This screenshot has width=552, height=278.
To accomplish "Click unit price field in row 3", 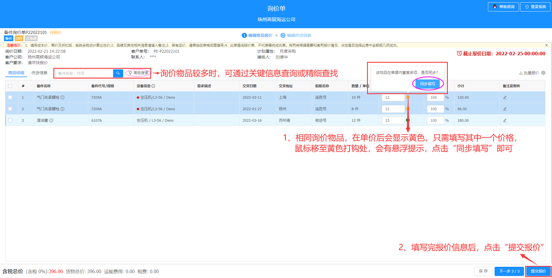I will pyautogui.click(x=393, y=121).
